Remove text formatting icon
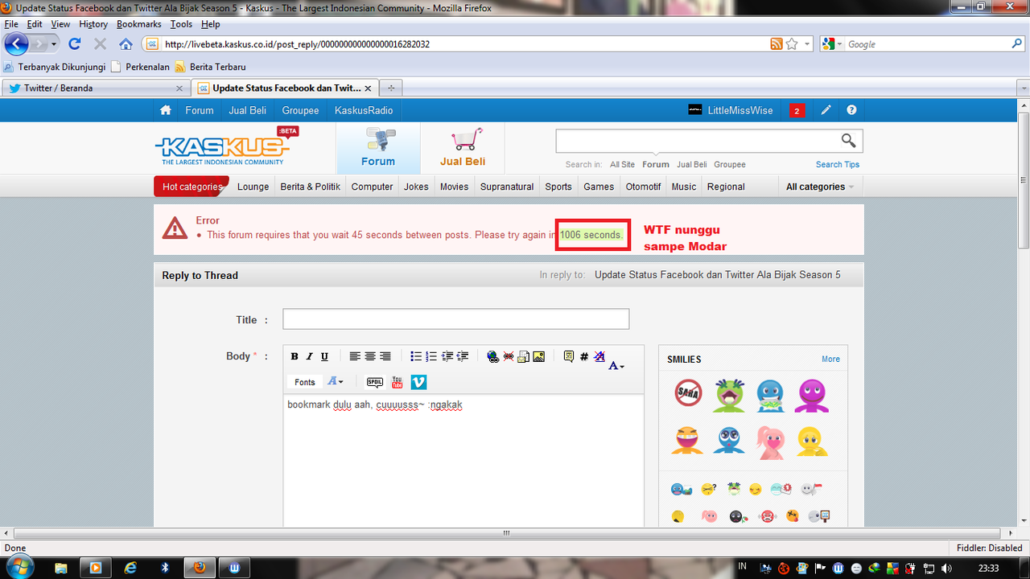The width and height of the screenshot is (1030, 579). (x=599, y=357)
